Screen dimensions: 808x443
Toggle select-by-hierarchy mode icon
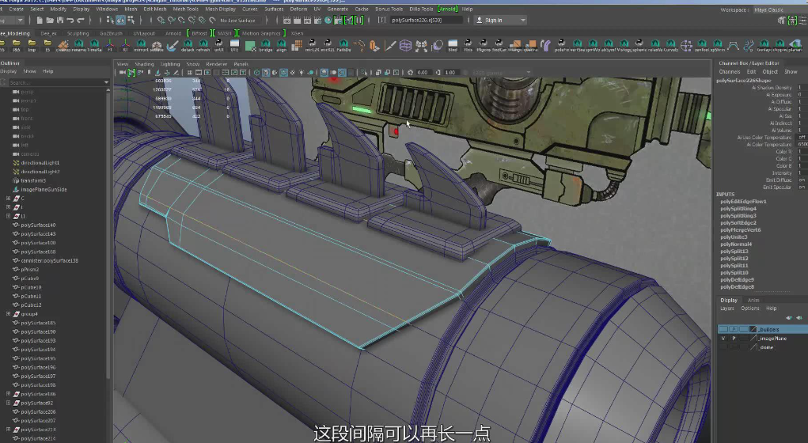110,20
